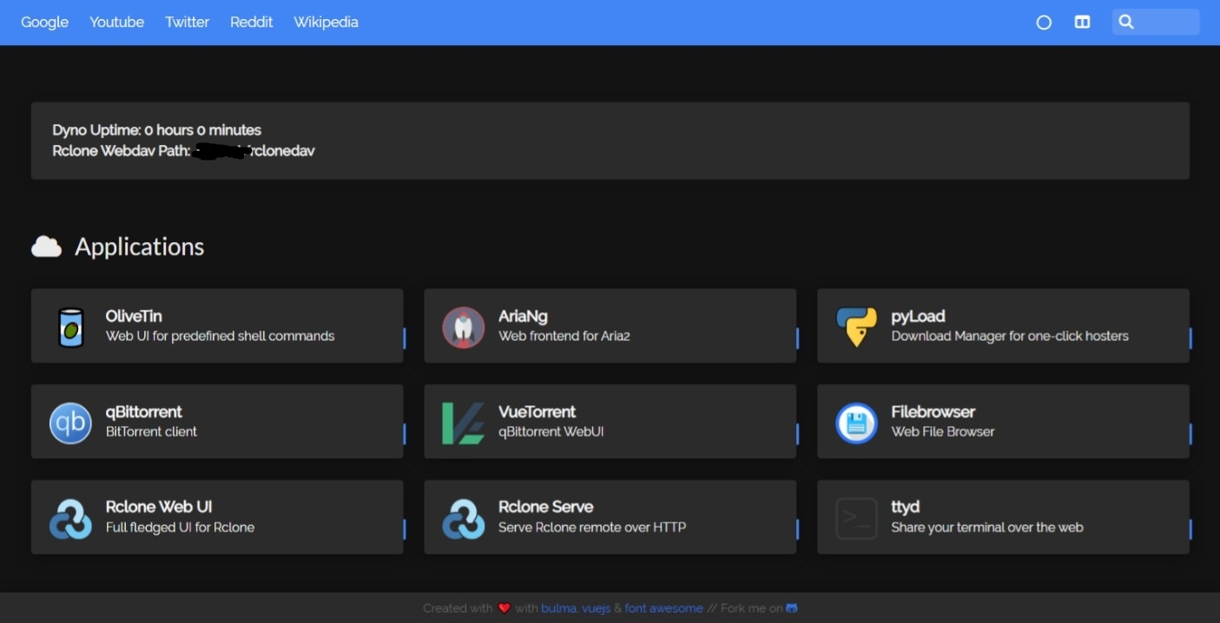This screenshot has height=623, width=1220.
Task: Toggle dark/light theme circle icon
Action: tap(1044, 23)
